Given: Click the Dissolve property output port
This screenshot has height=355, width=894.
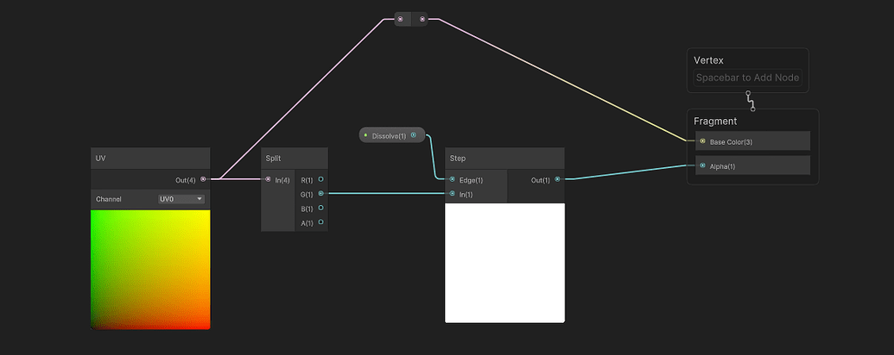Looking at the screenshot, I should point(415,135).
